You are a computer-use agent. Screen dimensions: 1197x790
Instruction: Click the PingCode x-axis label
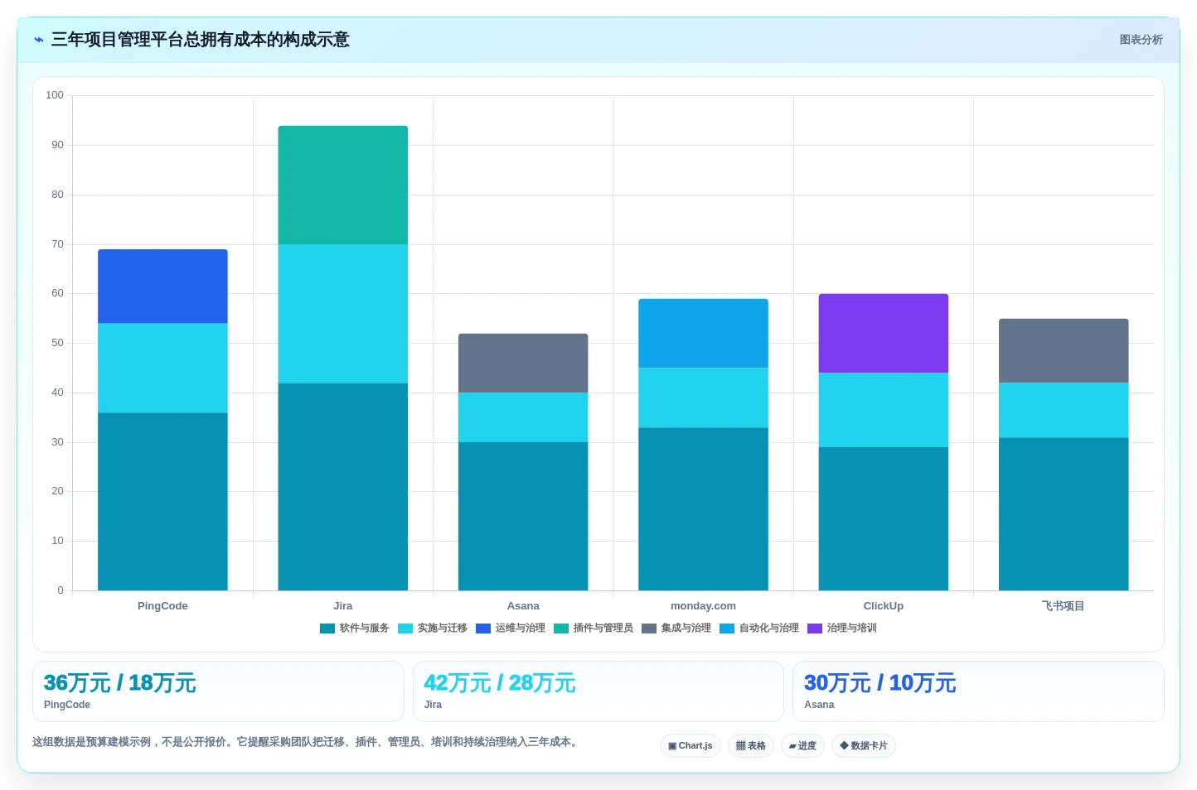(x=162, y=606)
